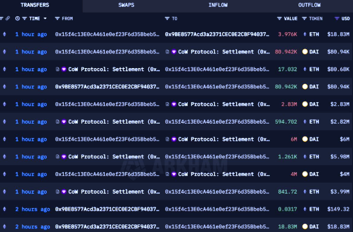Click ETH token icon in 594.702 row
Screen dimensions: 353x232
click(x=305, y=122)
